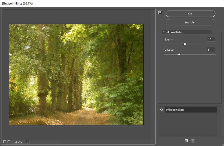The image size is (224, 146).
Task: Click the 66,7% zoom percentage field
Action: tap(18, 142)
